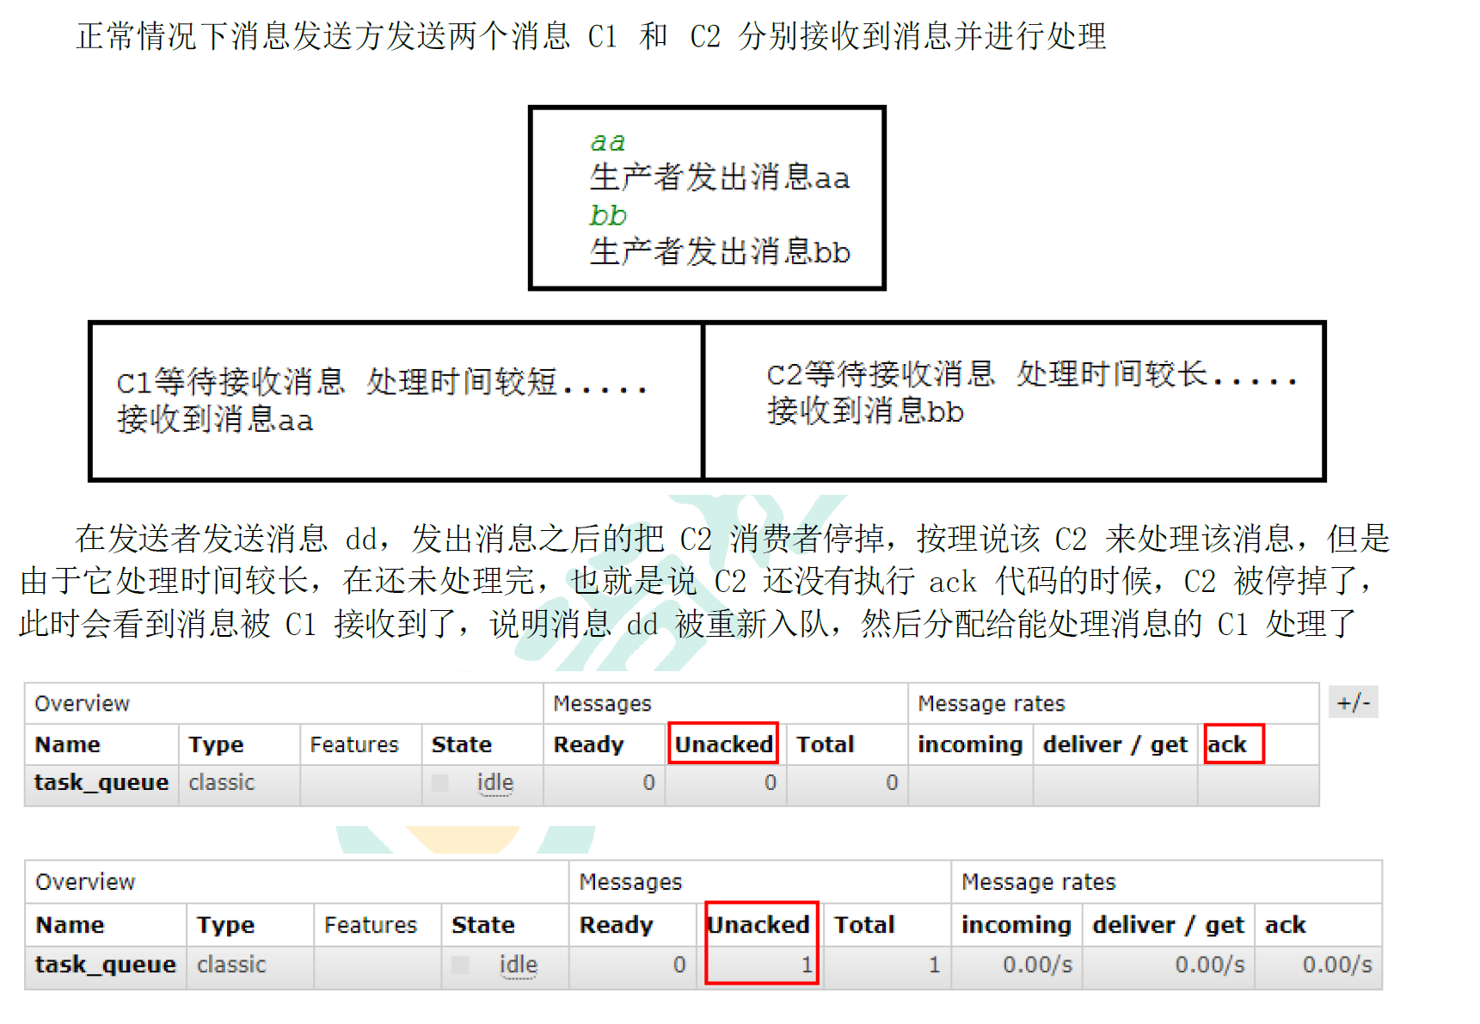
Task: Click green italic 'aa' input line
Action: (608, 141)
